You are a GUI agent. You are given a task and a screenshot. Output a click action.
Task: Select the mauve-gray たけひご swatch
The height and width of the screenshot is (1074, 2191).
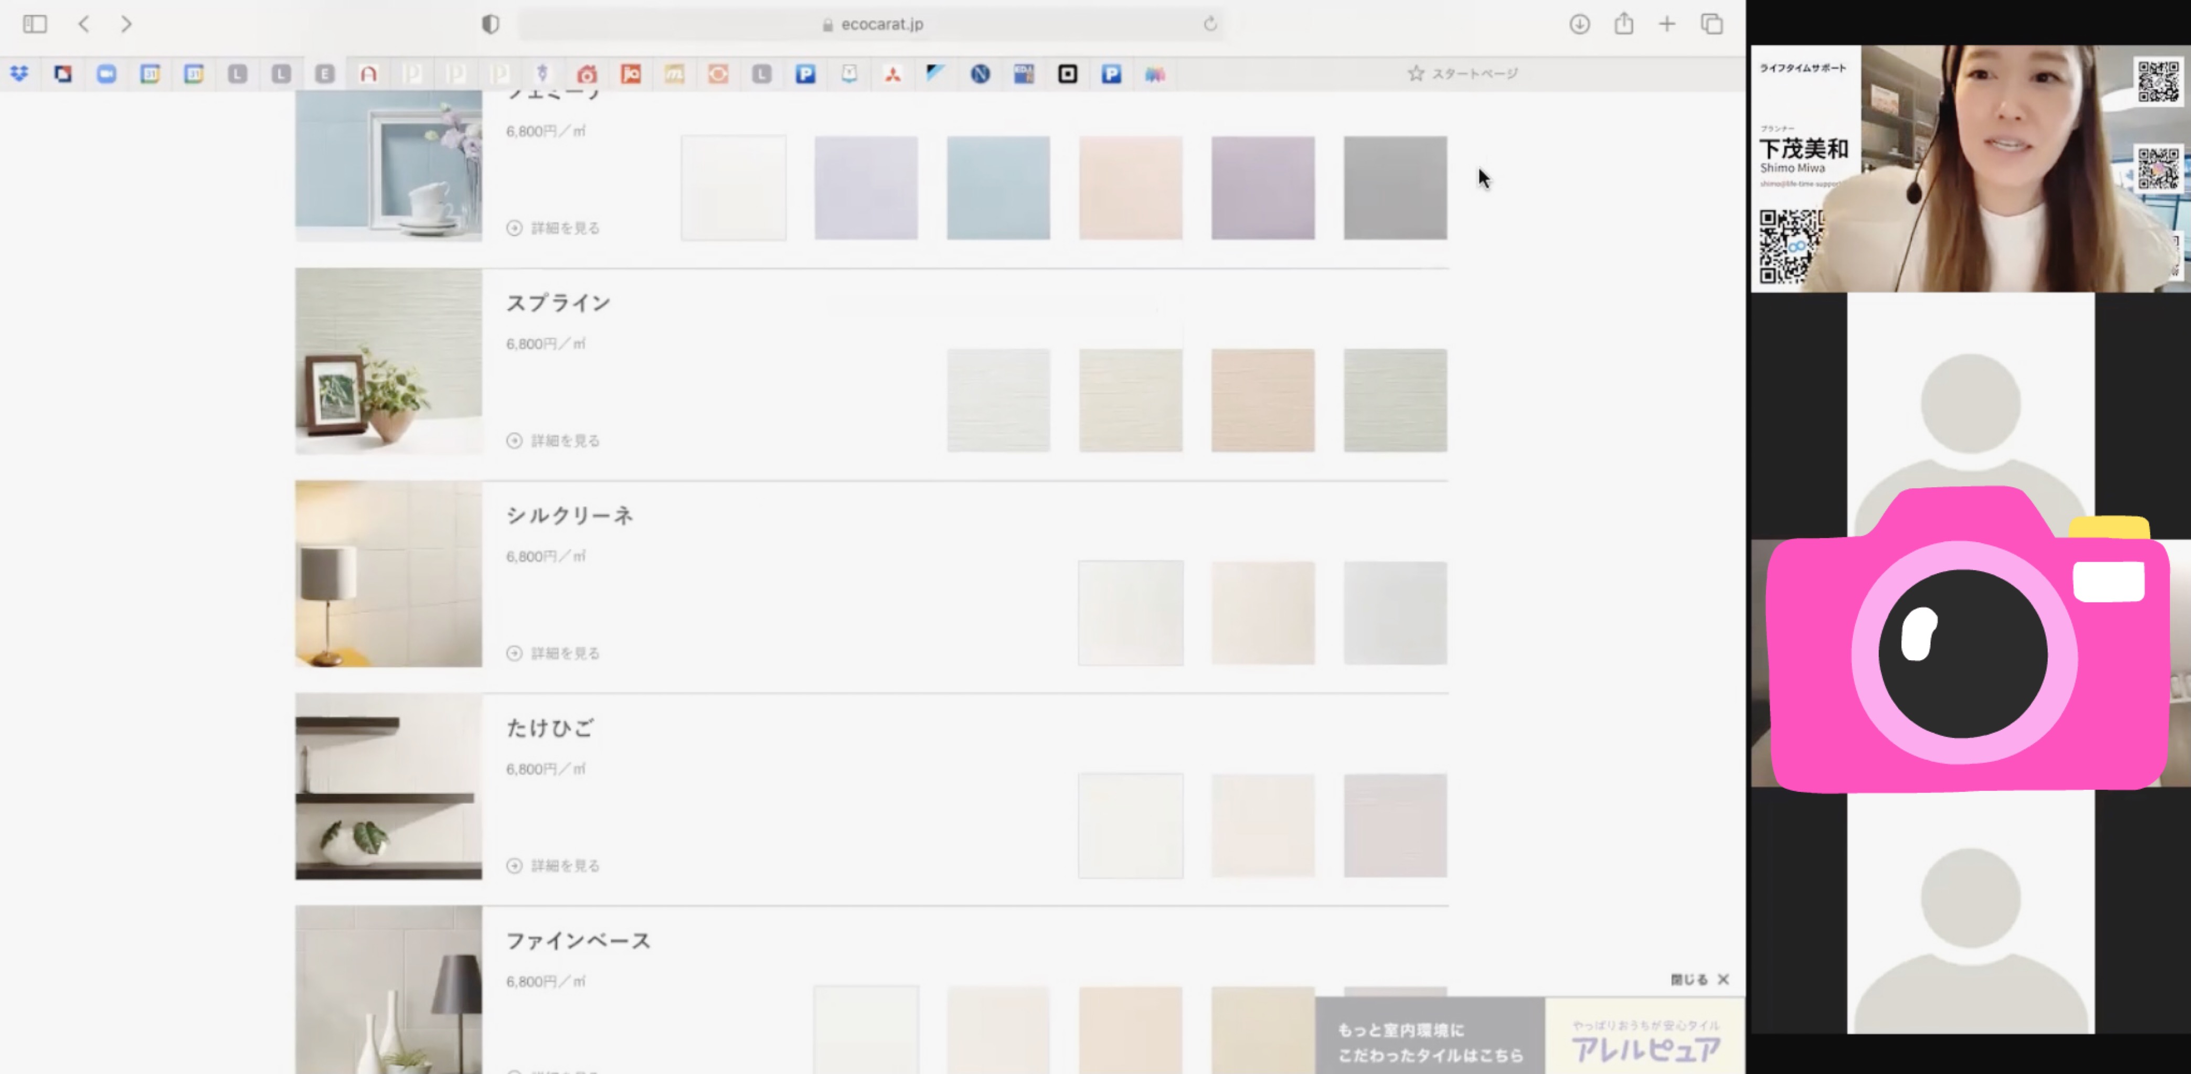pos(1395,826)
